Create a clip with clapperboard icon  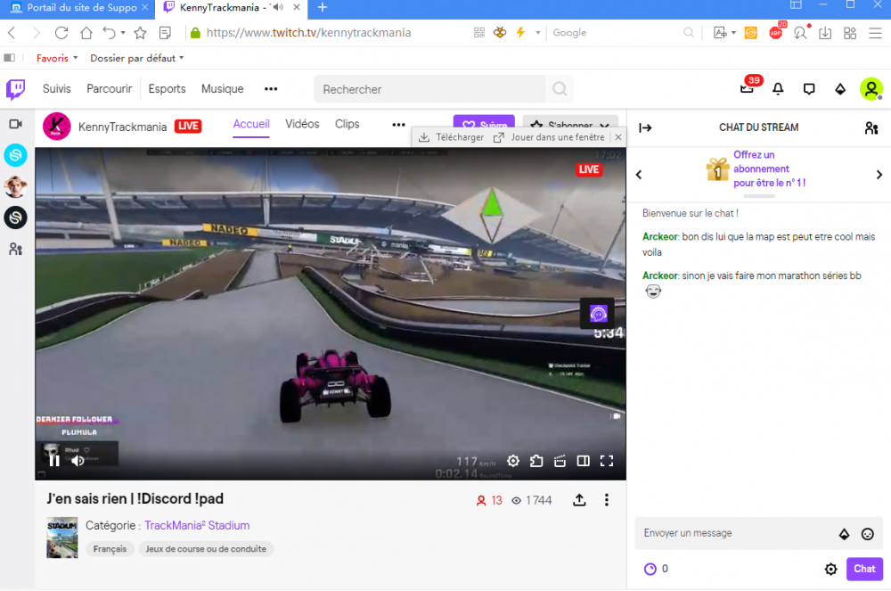[560, 461]
